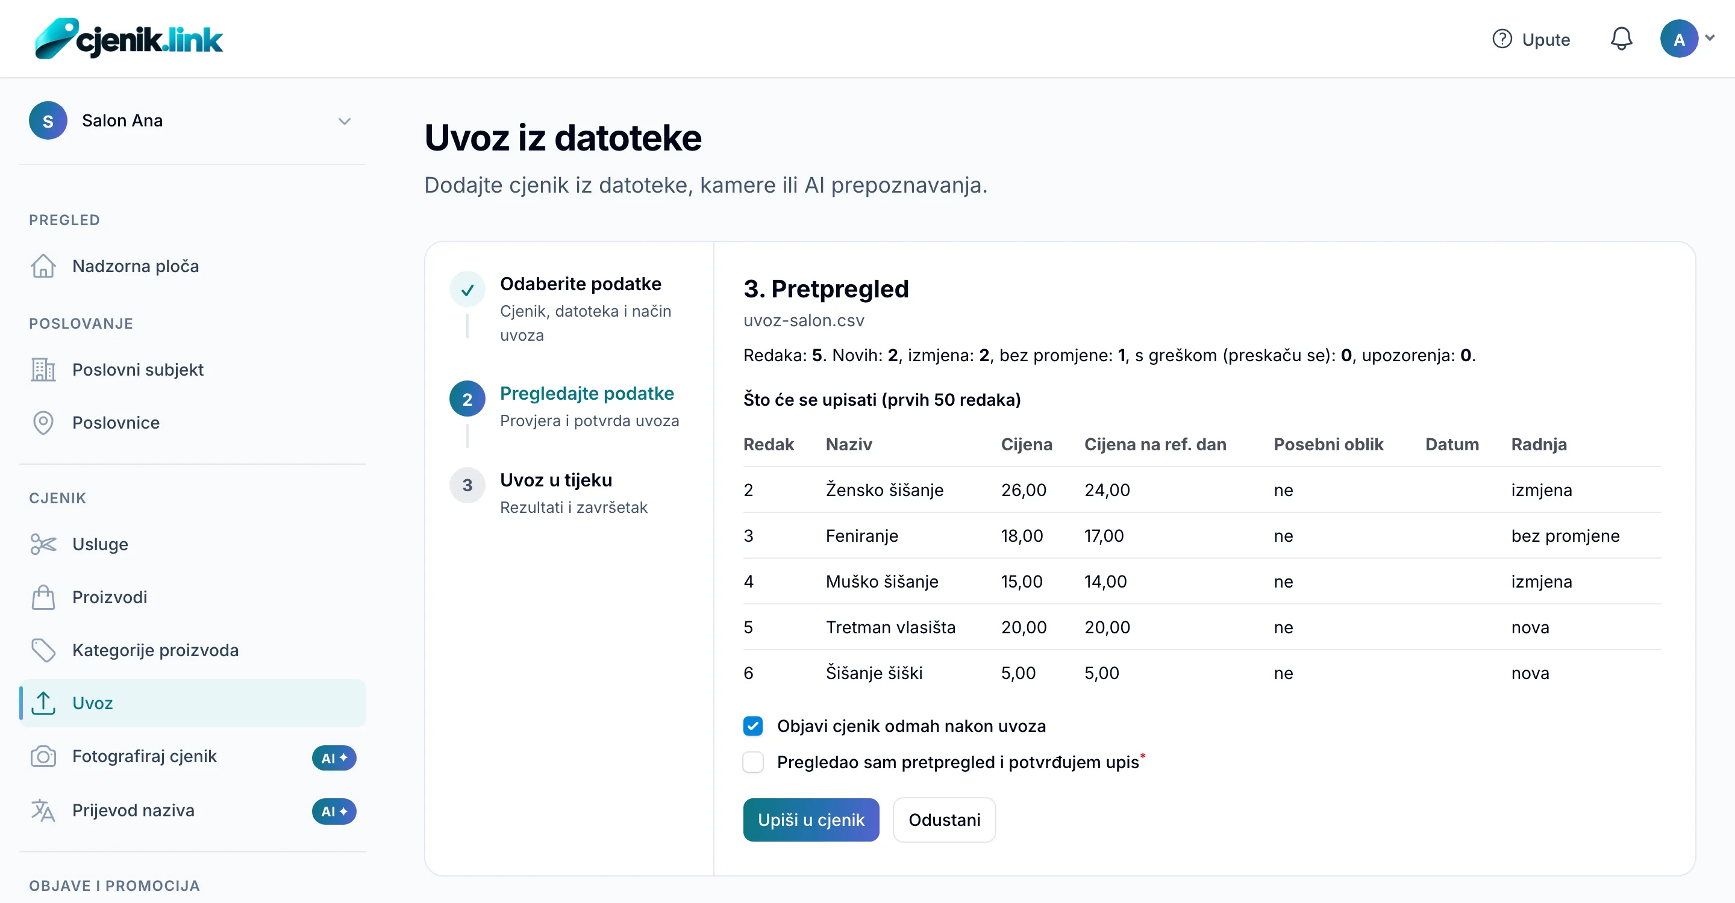Click the Fotografiraj cjenik camera icon
Image resolution: width=1735 pixels, height=903 pixels.
[x=43, y=756]
